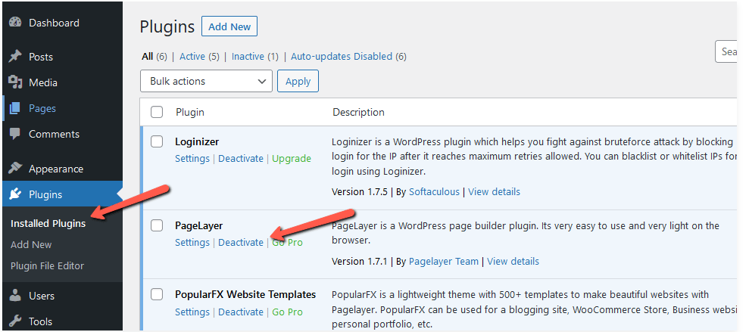The image size is (749, 332).
Task: Click the Loginizer plugin name
Action: (x=197, y=141)
